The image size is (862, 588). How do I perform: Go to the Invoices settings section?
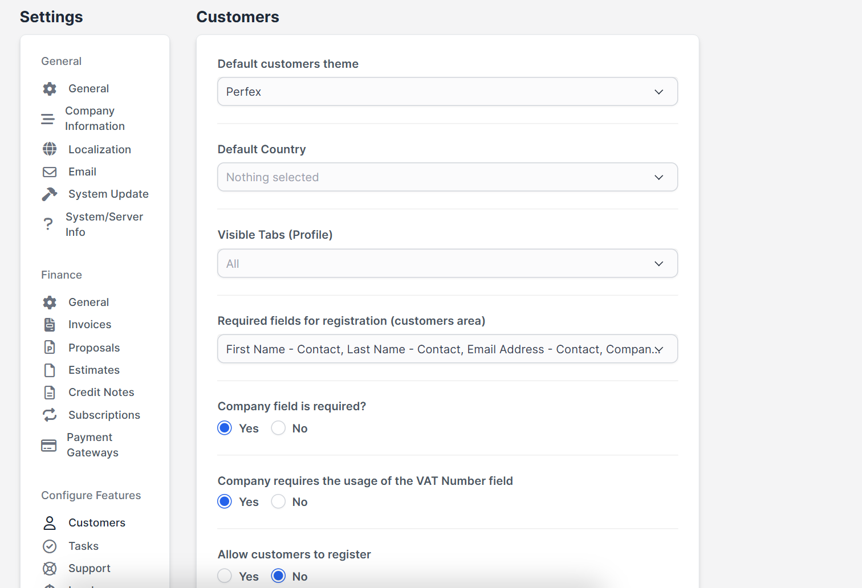90,325
